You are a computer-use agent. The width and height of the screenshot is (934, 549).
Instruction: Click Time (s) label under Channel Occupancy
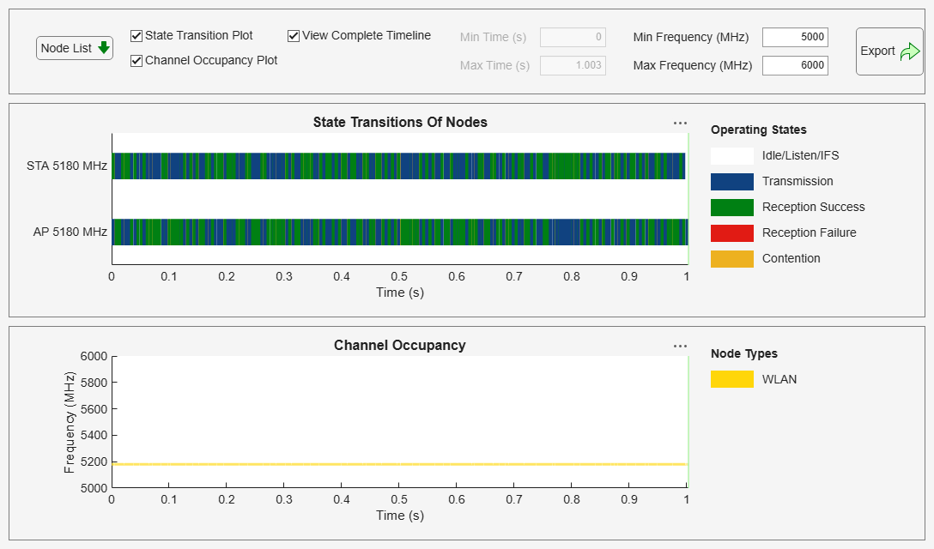(400, 516)
